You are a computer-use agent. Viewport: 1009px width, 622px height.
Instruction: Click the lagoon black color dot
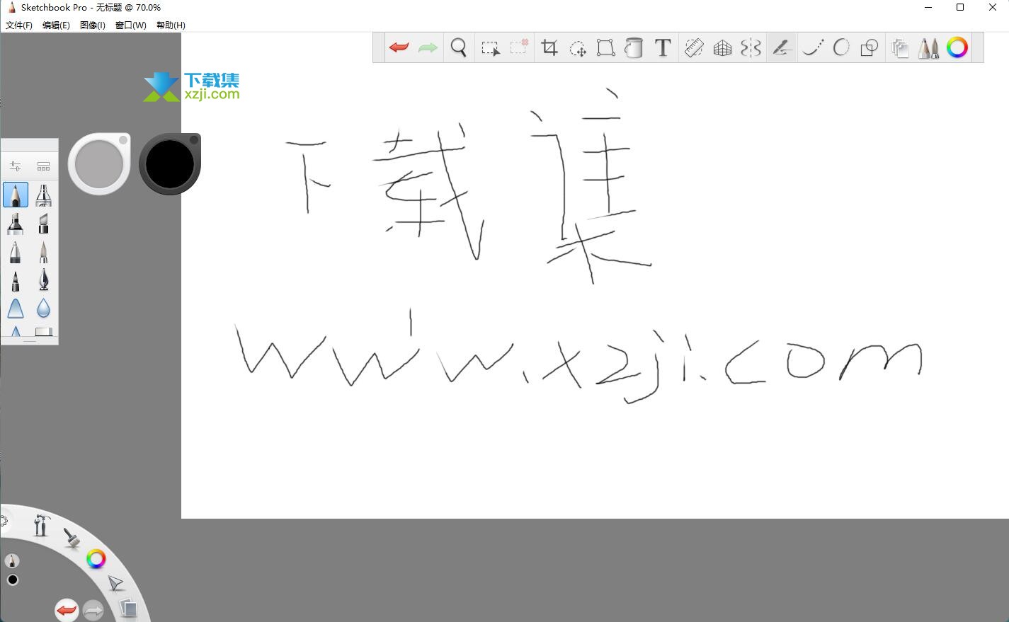[12, 580]
